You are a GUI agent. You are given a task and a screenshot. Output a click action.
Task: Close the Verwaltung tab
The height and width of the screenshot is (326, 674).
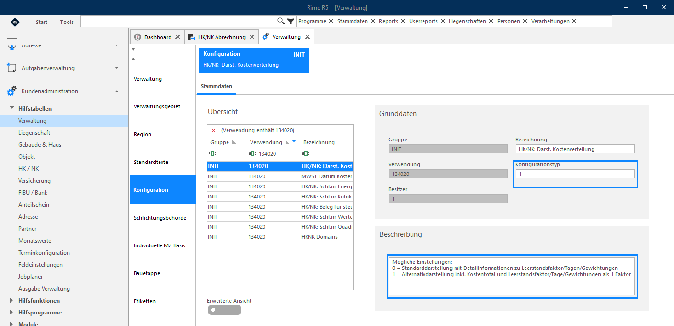(308, 37)
